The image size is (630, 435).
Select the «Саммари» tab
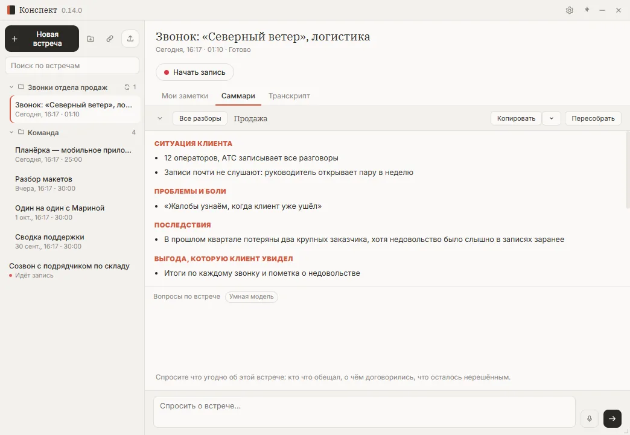pos(238,96)
